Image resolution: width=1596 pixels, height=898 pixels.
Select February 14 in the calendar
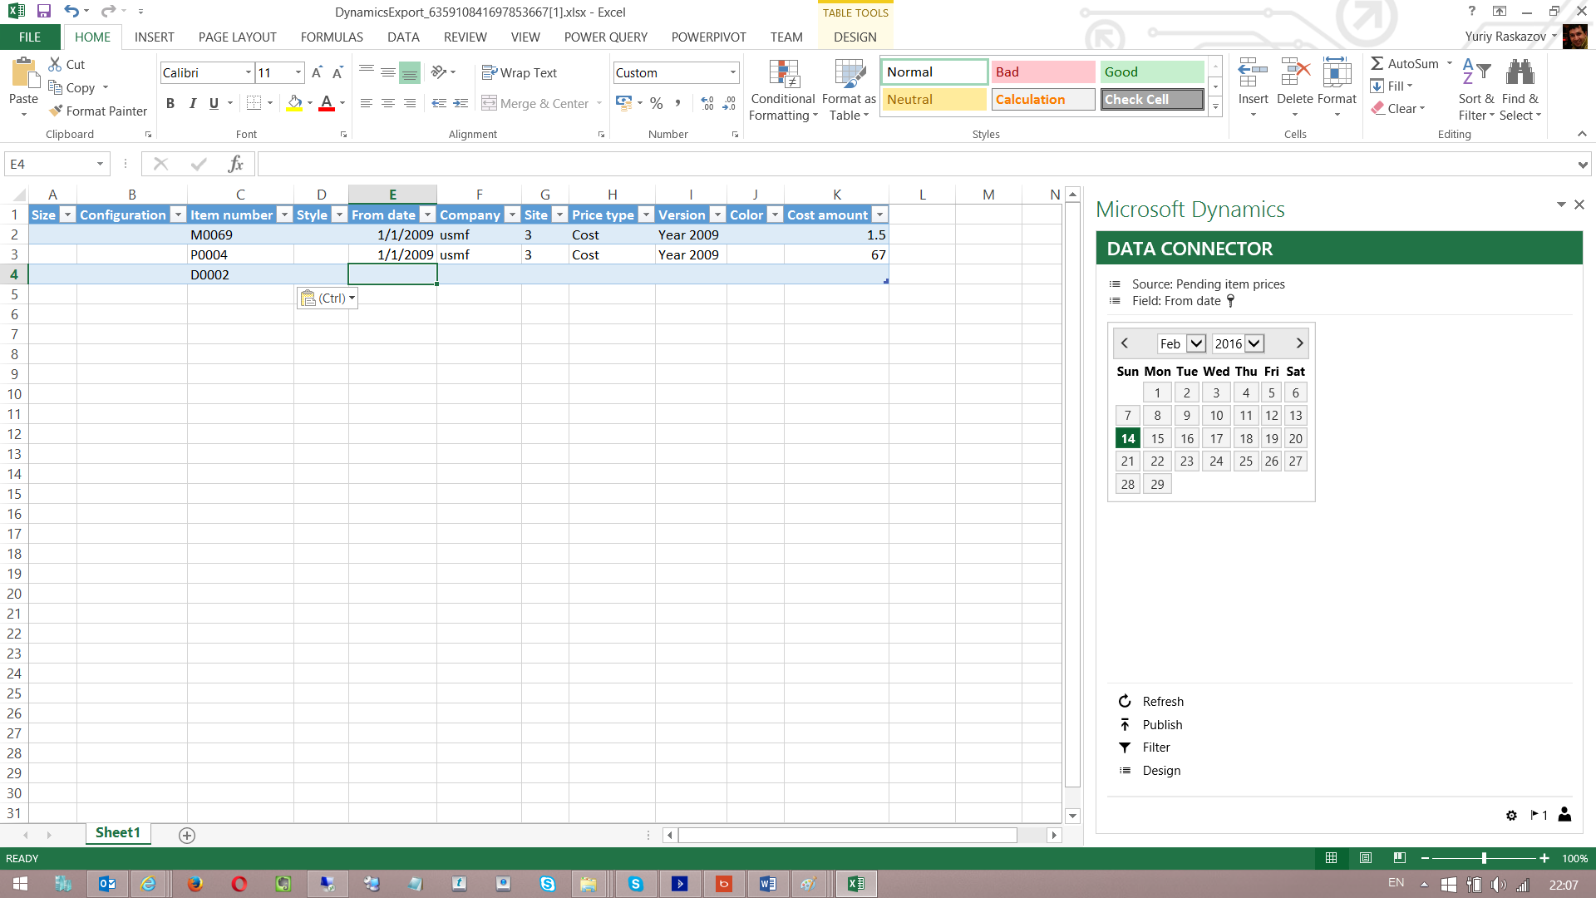[1127, 438]
